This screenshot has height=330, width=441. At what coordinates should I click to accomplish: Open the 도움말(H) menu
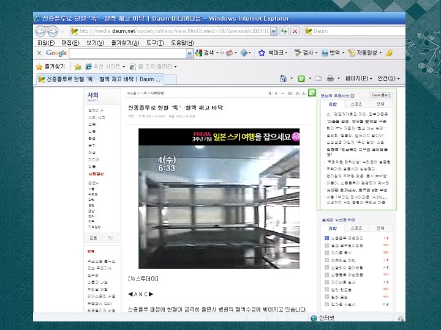pos(183,43)
